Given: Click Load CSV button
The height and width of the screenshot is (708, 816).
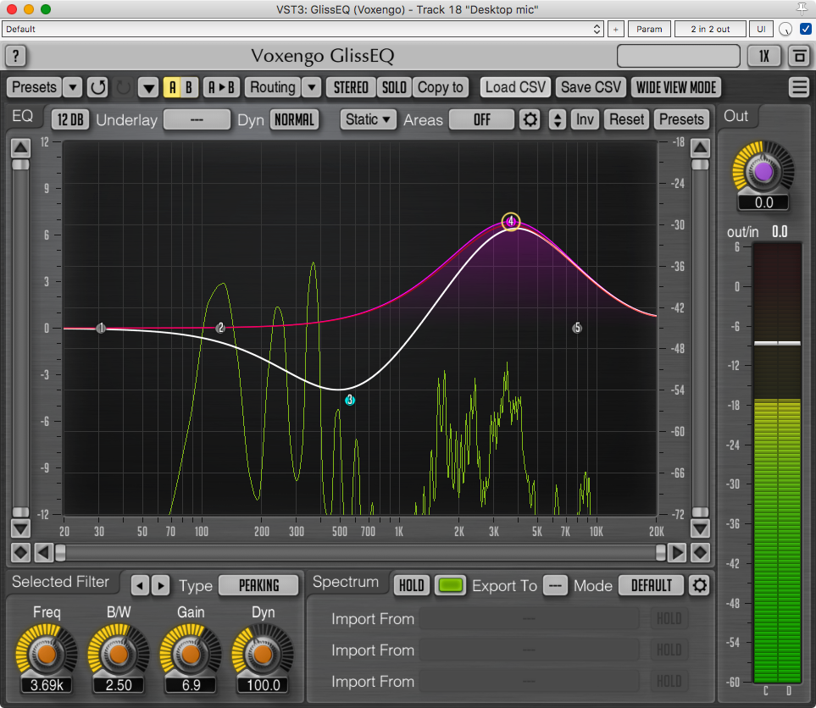Looking at the screenshot, I should pyautogui.click(x=515, y=87).
